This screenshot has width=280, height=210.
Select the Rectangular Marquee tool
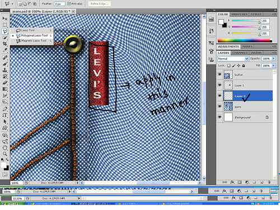tap(5, 25)
